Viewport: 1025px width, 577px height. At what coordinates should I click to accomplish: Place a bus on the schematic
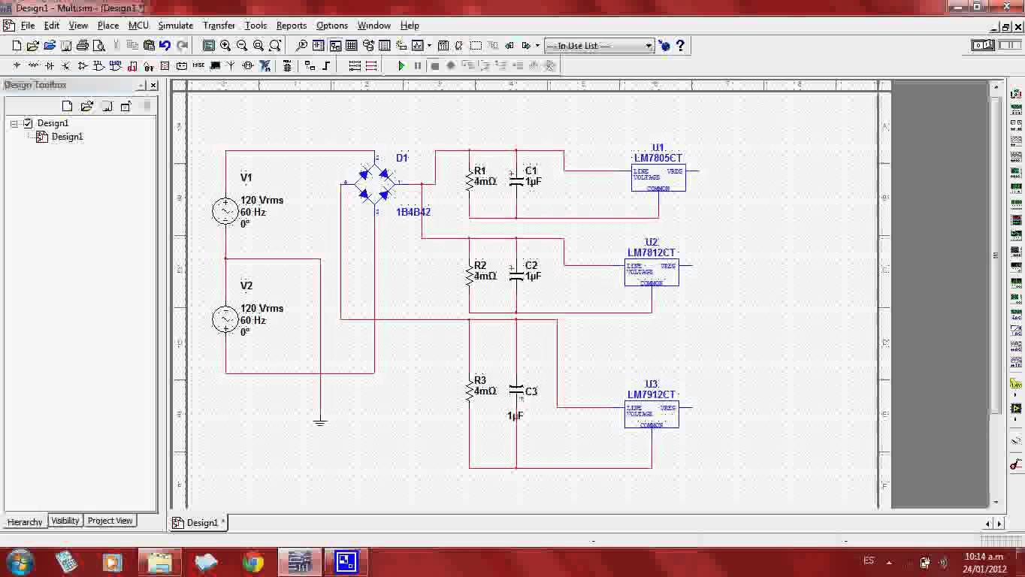[x=326, y=66]
